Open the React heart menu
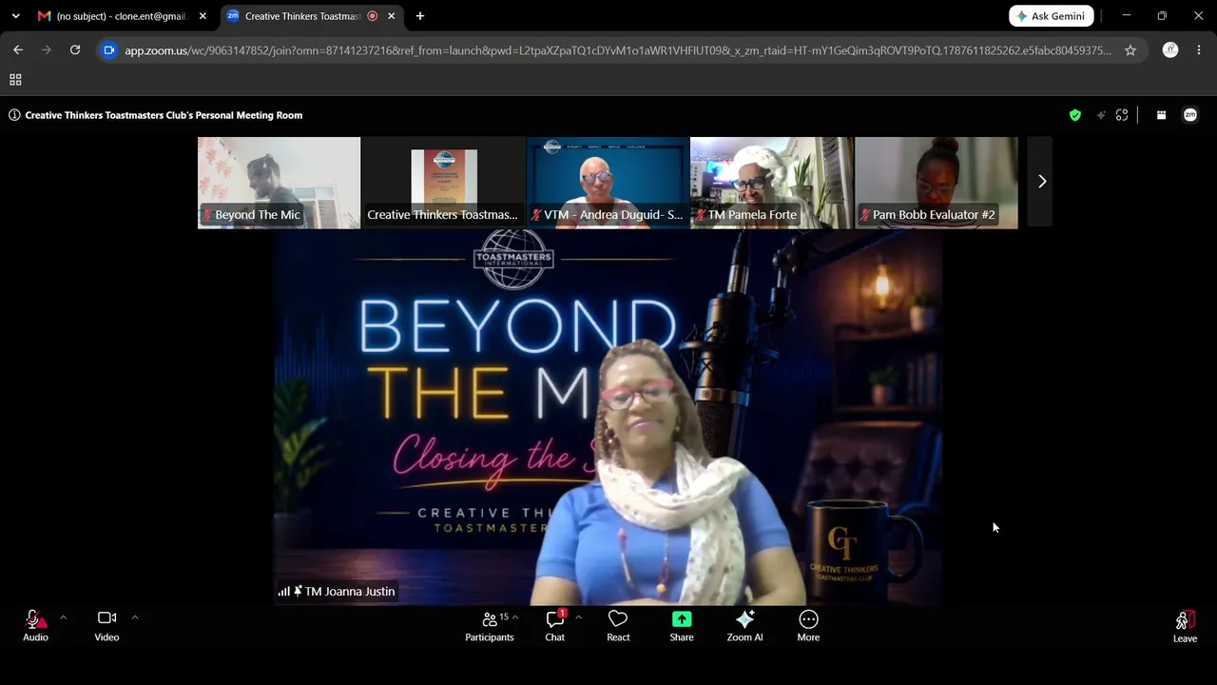The image size is (1217, 685). click(x=618, y=626)
